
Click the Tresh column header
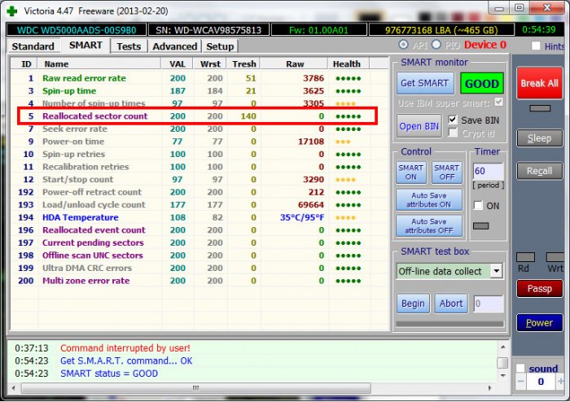coord(244,64)
